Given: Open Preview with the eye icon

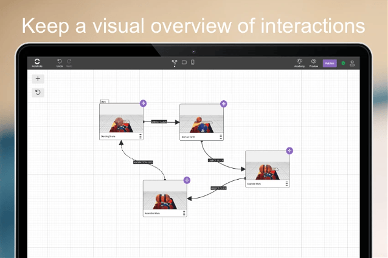Looking at the screenshot, I should [314, 61].
